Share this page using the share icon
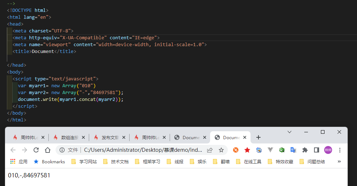The image size is (357, 186). pos(210,150)
